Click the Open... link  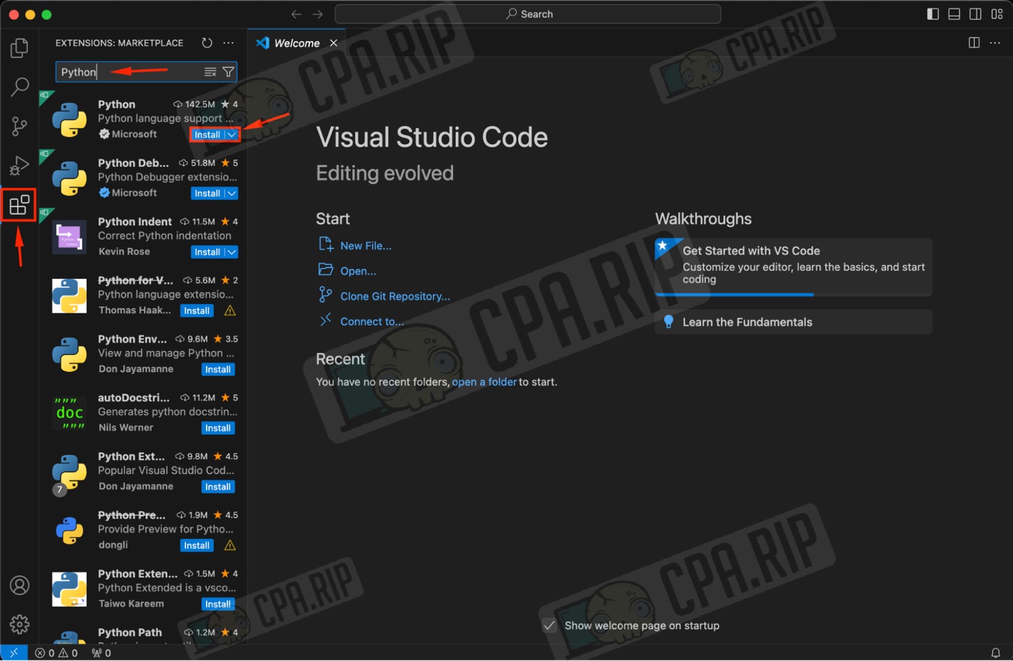358,271
